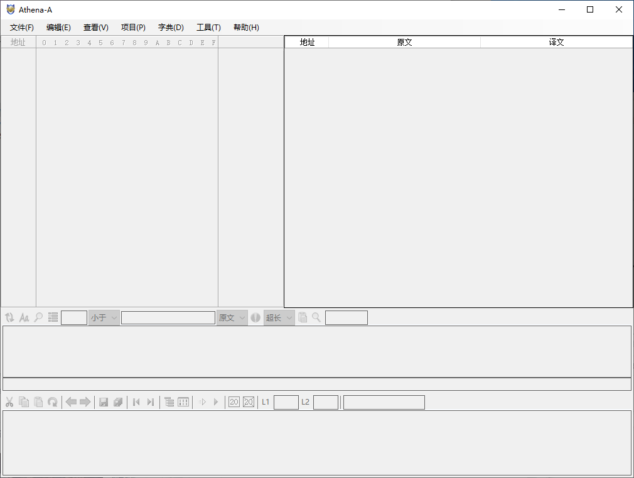This screenshot has height=478, width=634.
Task: Toggle the first 20 button on bottom toolbar
Action: click(x=234, y=402)
